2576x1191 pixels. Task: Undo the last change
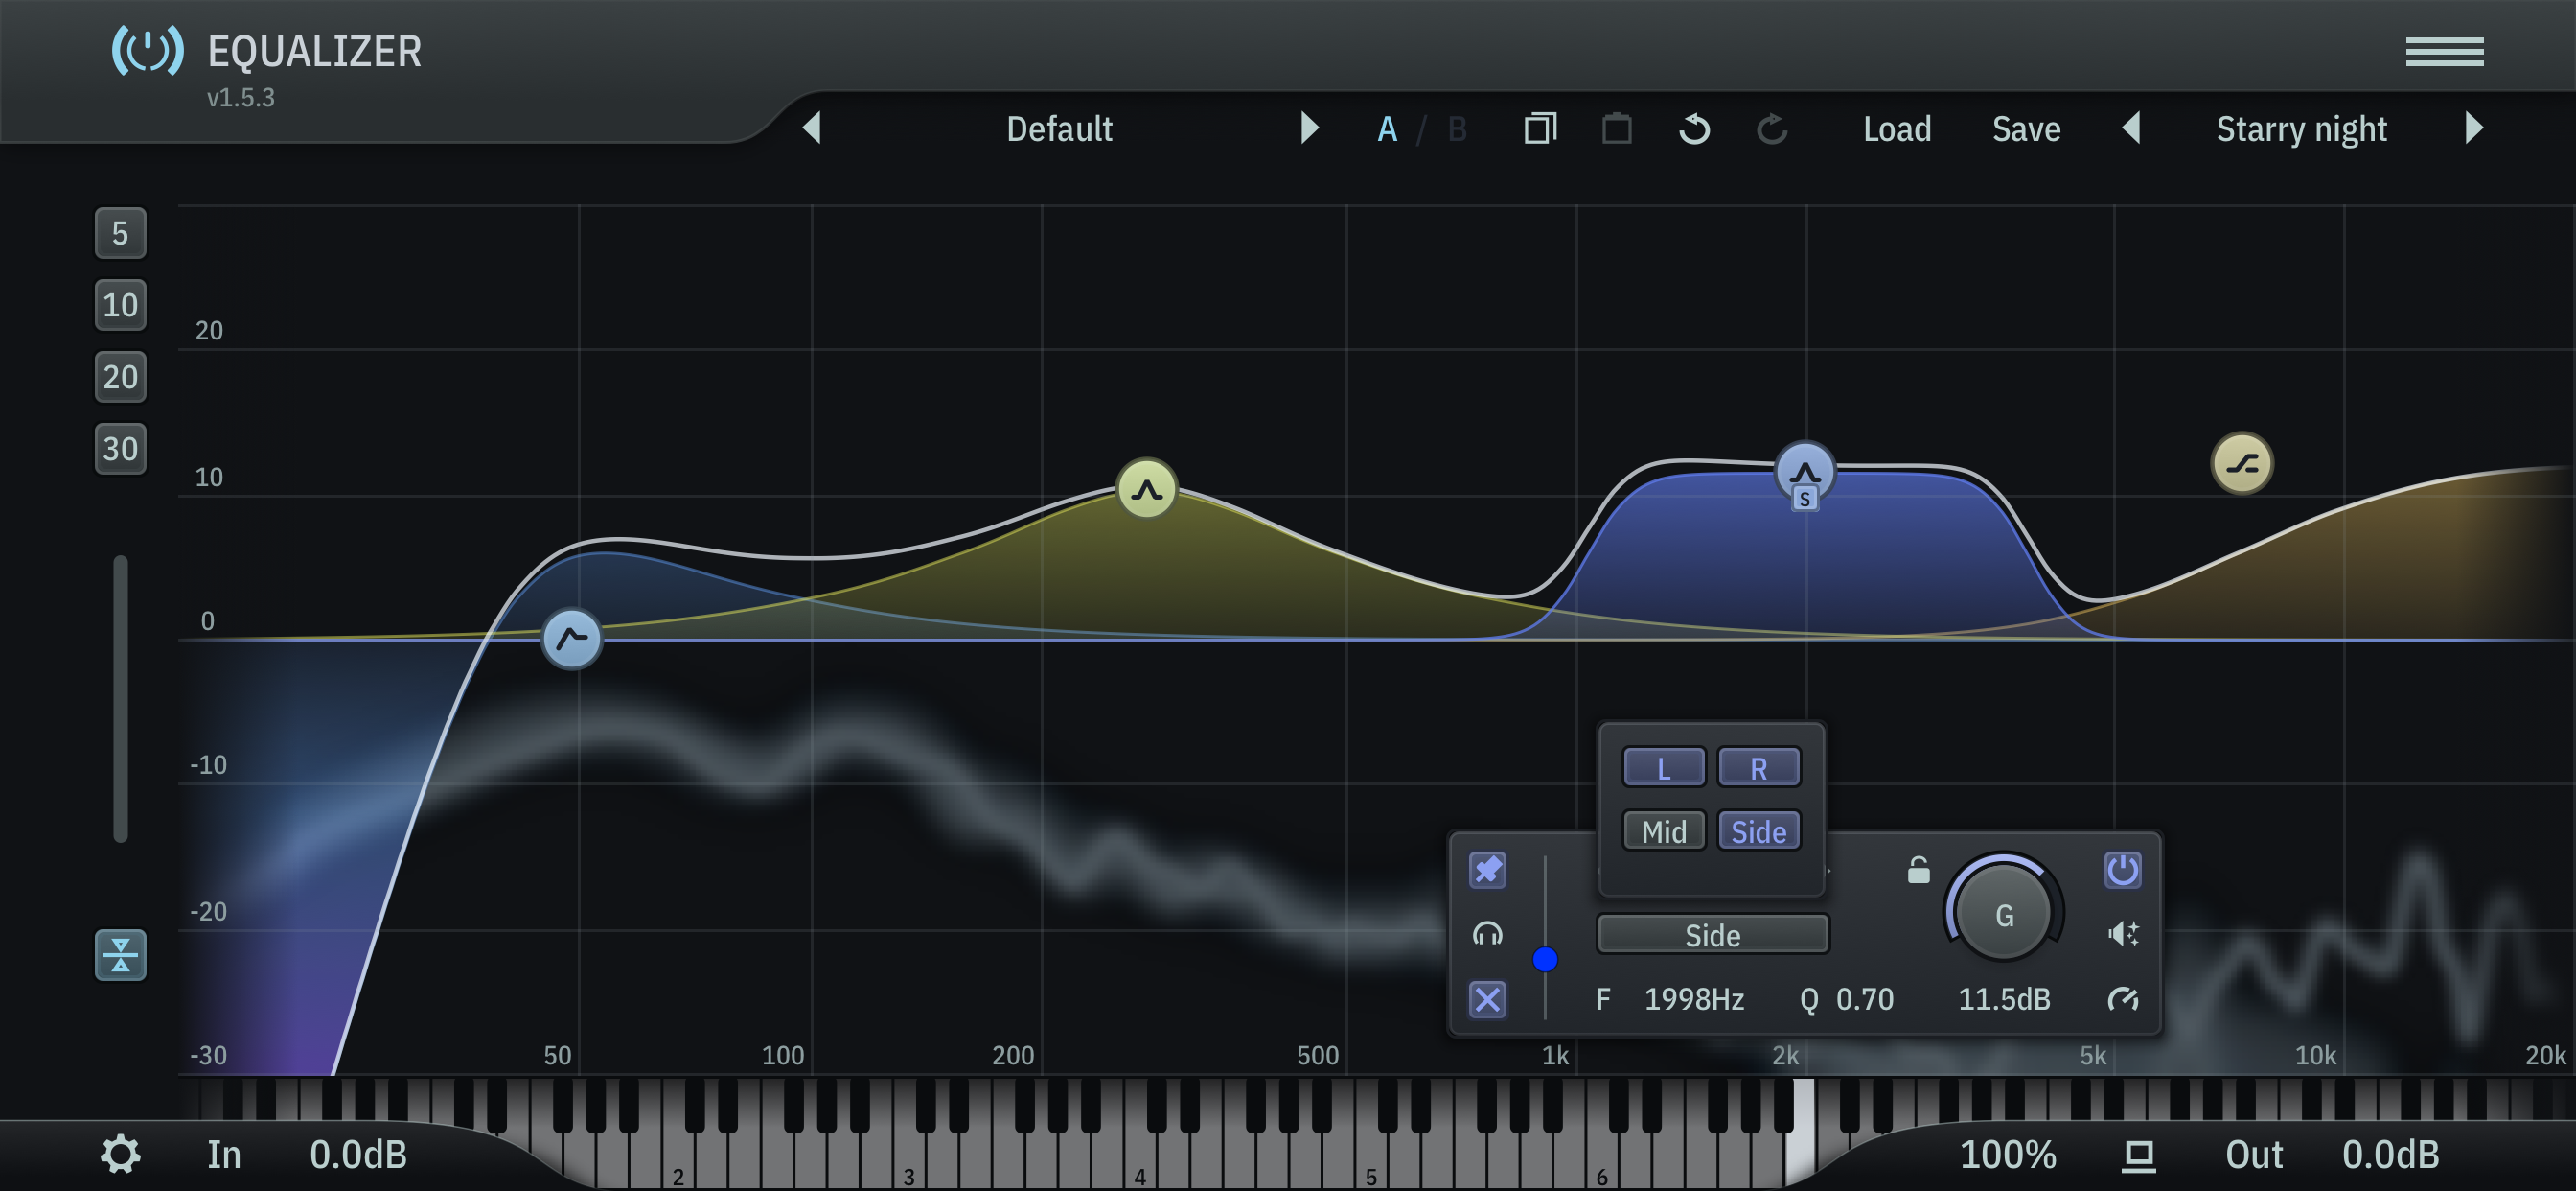[x=1694, y=128]
